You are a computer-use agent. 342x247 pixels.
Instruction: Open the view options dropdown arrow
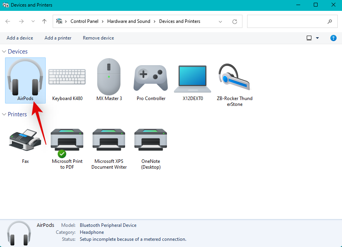tap(317, 38)
